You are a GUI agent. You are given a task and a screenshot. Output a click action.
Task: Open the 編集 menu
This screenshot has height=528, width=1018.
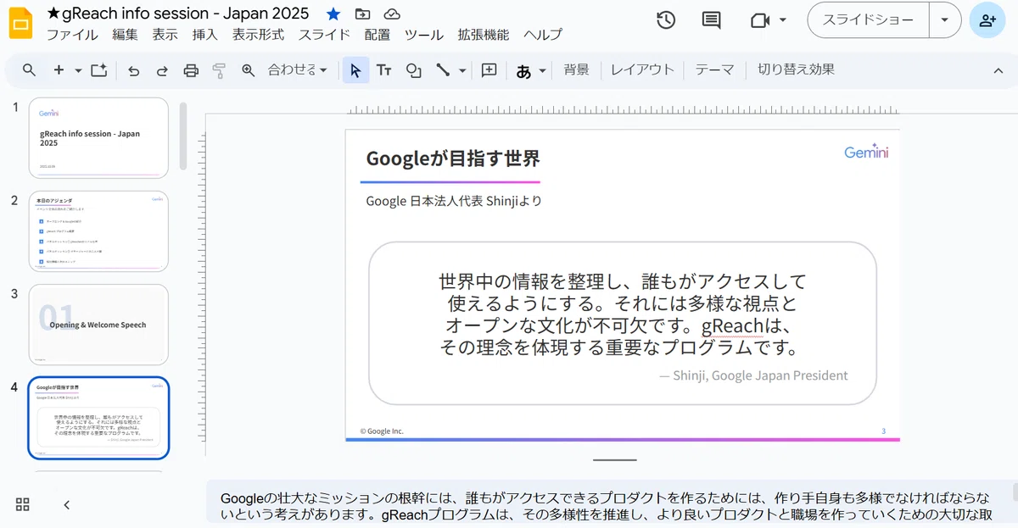pyautogui.click(x=125, y=35)
